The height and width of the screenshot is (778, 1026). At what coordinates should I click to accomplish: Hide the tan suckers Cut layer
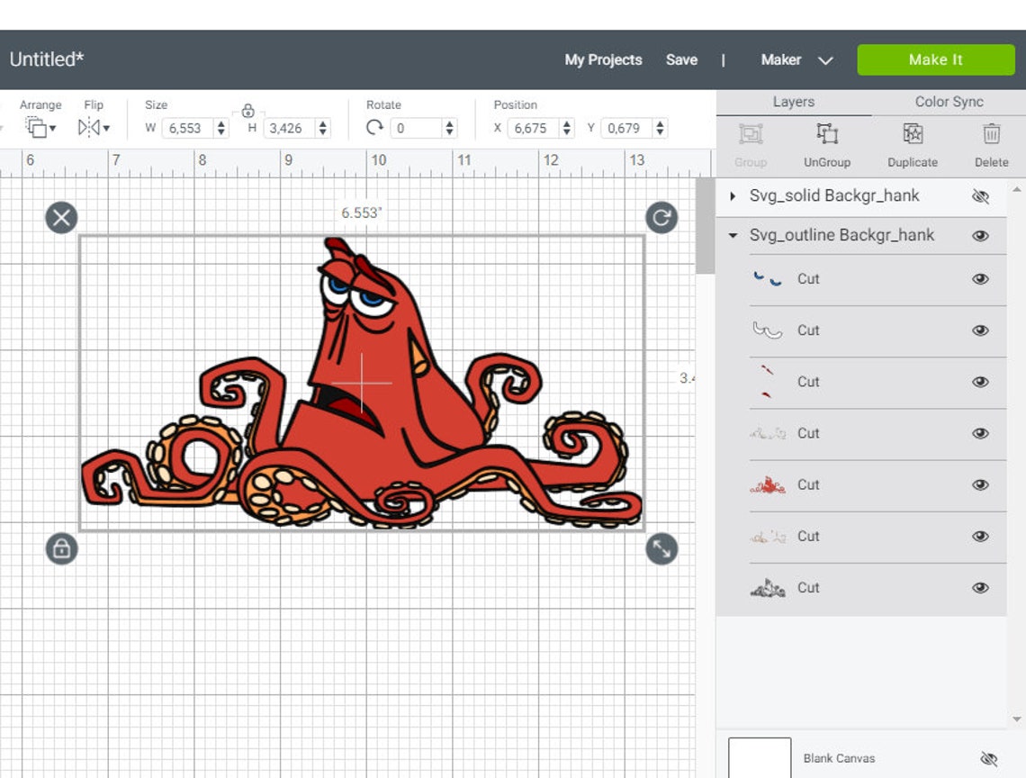(980, 537)
